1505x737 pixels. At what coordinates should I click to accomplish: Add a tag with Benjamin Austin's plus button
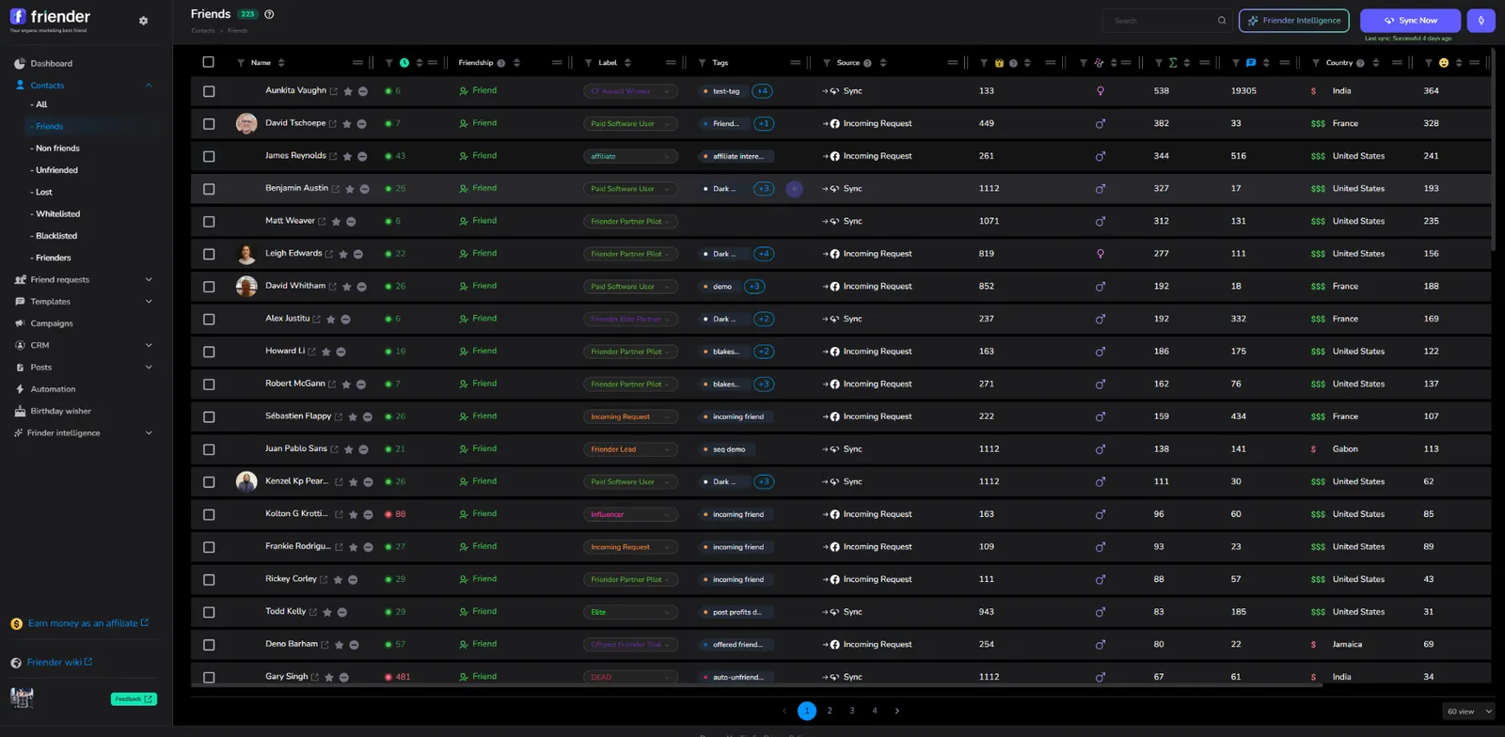click(x=794, y=189)
